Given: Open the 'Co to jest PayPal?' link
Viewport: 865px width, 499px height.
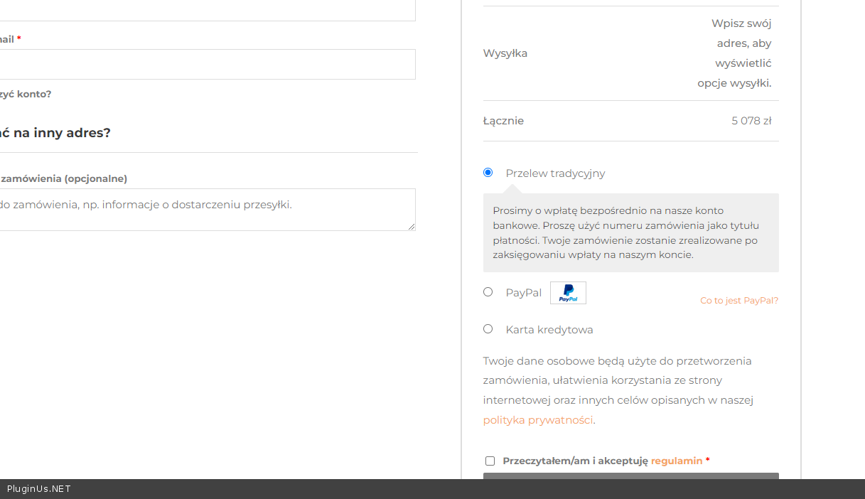Looking at the screenshot, I should click(738, 301).
